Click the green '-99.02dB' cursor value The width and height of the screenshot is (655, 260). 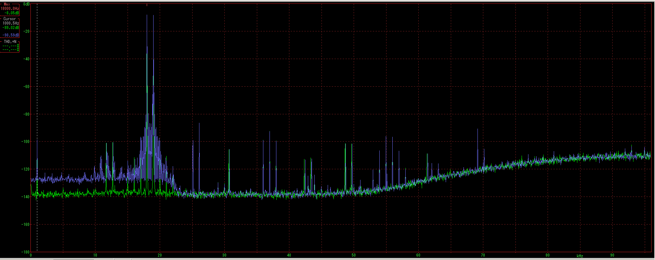pyautogui.click(x=11, y=28)
